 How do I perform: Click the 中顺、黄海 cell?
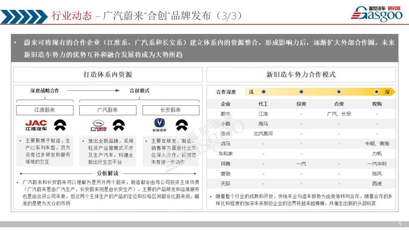377,144
